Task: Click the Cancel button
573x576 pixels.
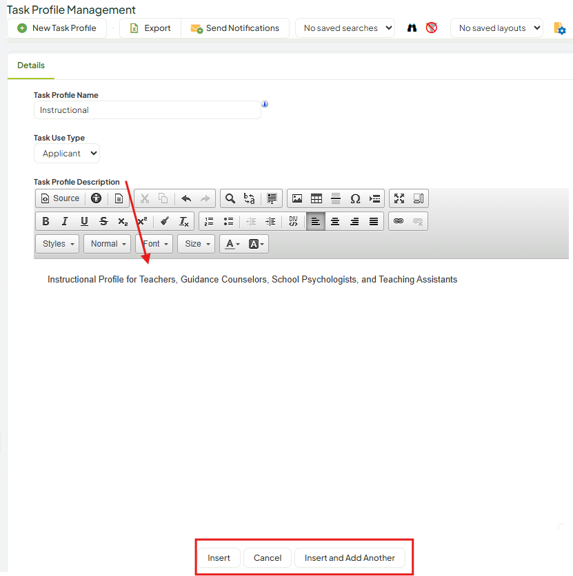Action: pos(268,558)
